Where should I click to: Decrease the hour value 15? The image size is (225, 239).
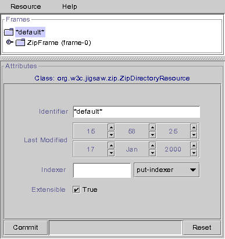(111, 135)
